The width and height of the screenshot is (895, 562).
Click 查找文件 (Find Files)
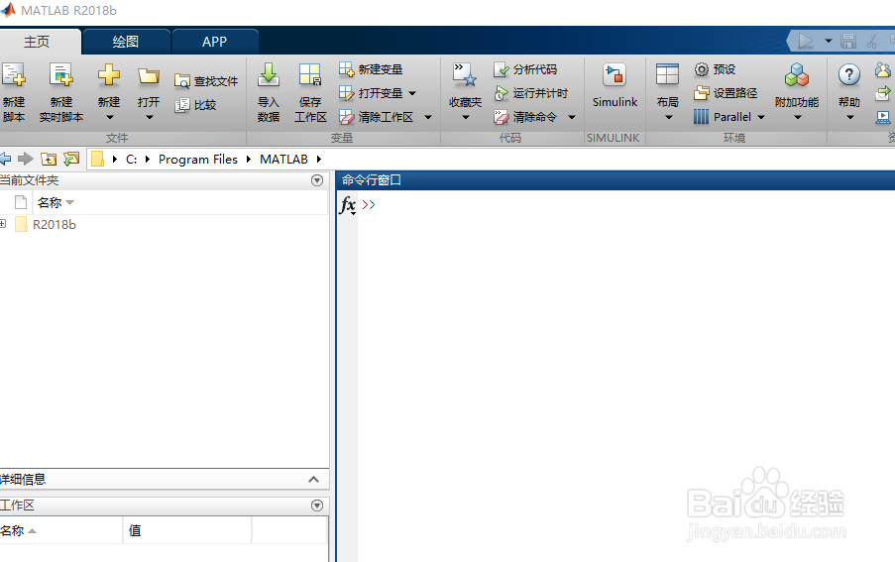(206, 81)
